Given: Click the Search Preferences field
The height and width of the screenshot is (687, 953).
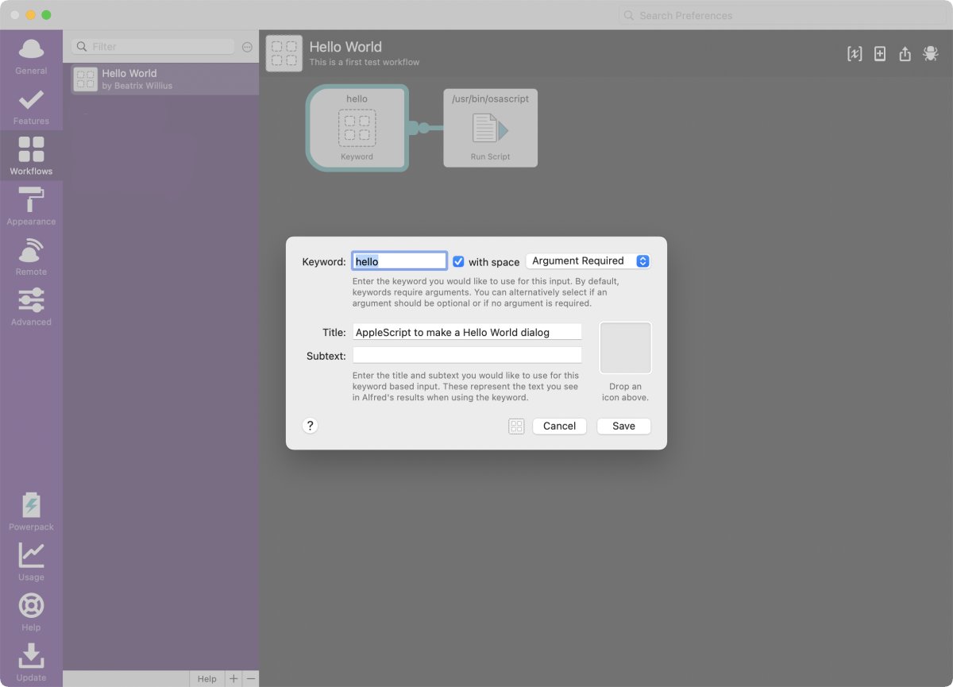Looking at the screenshot, I should 781,15.
